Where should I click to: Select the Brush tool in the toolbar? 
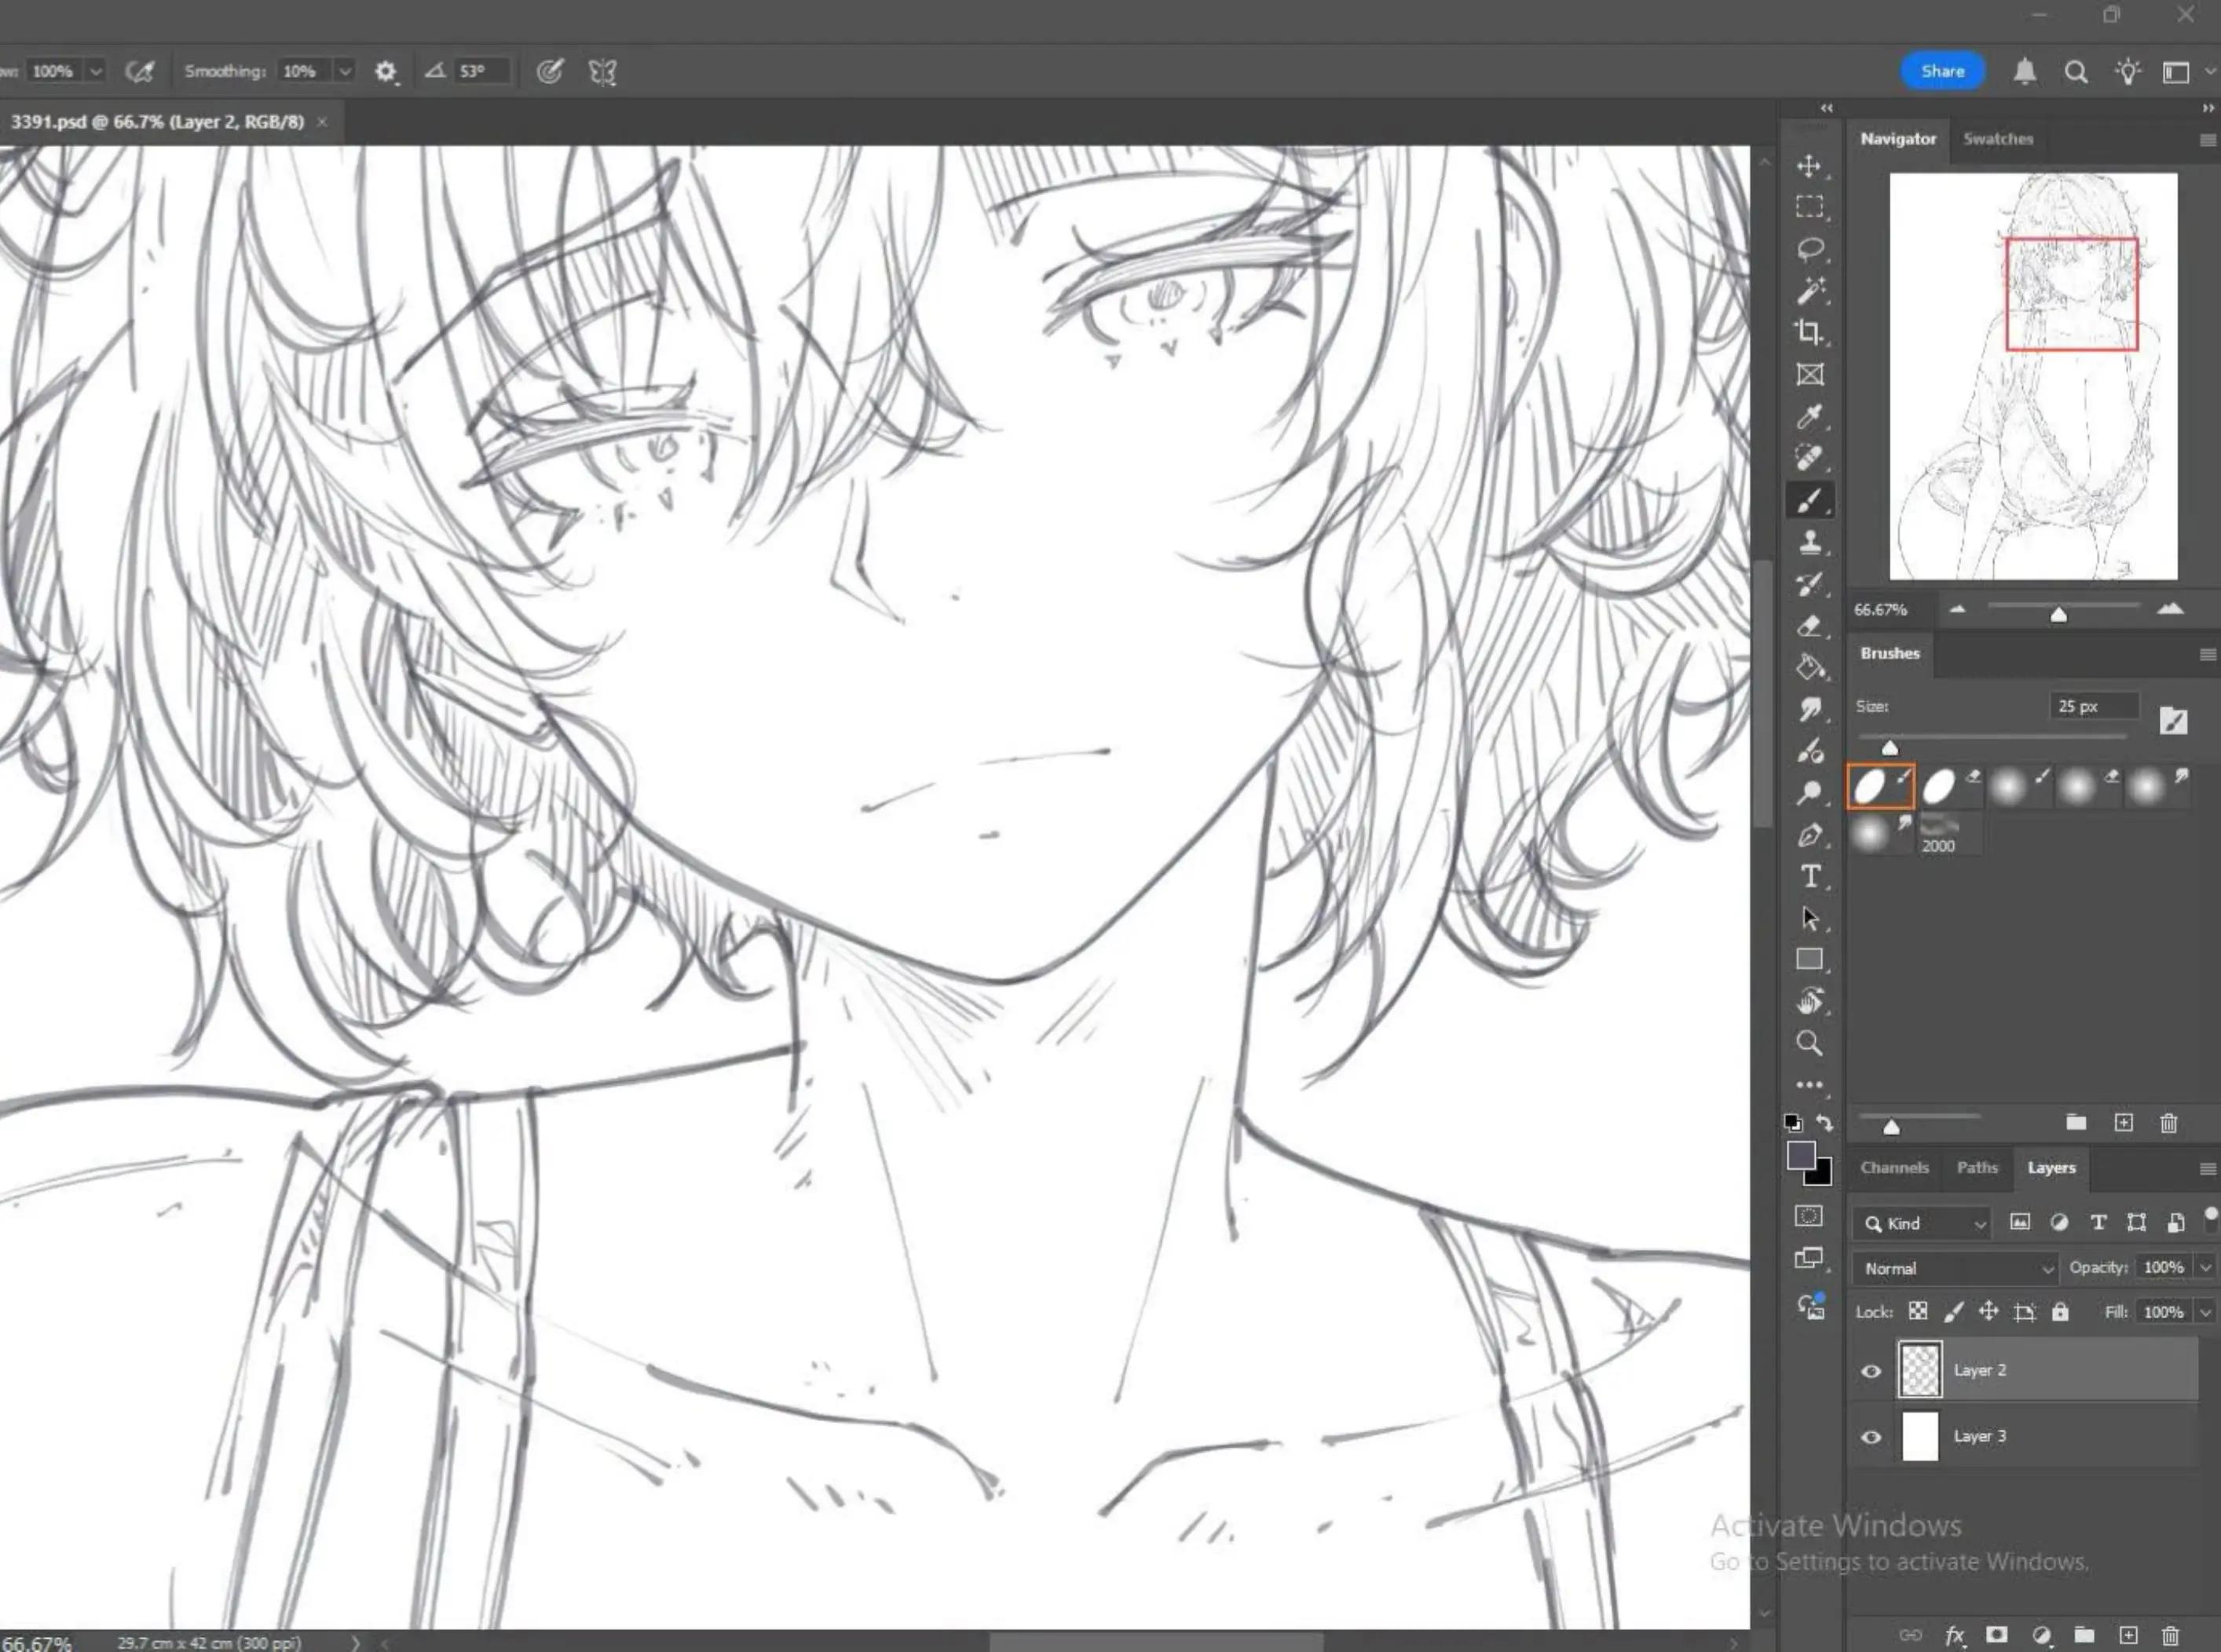(x=1809, y=500)
